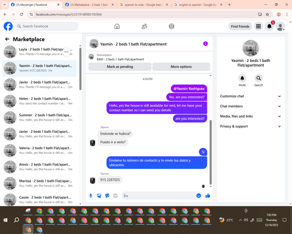Go to the Home feed icon

tap(117, 26)
